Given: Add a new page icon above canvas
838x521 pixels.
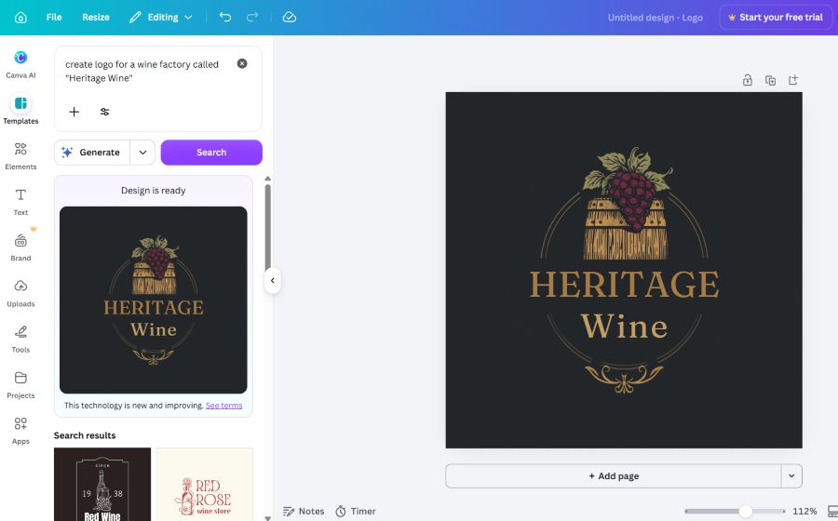Looking at the screenshot, I should (x=793, y=80).
